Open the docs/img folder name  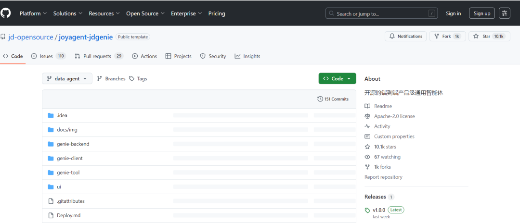[x=67, y=130]
